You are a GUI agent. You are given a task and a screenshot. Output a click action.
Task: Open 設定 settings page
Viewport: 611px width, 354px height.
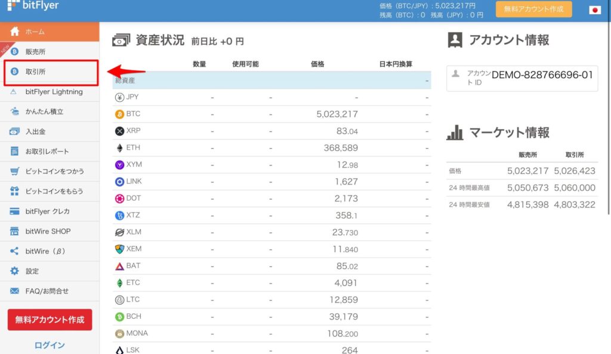point(50,271)
